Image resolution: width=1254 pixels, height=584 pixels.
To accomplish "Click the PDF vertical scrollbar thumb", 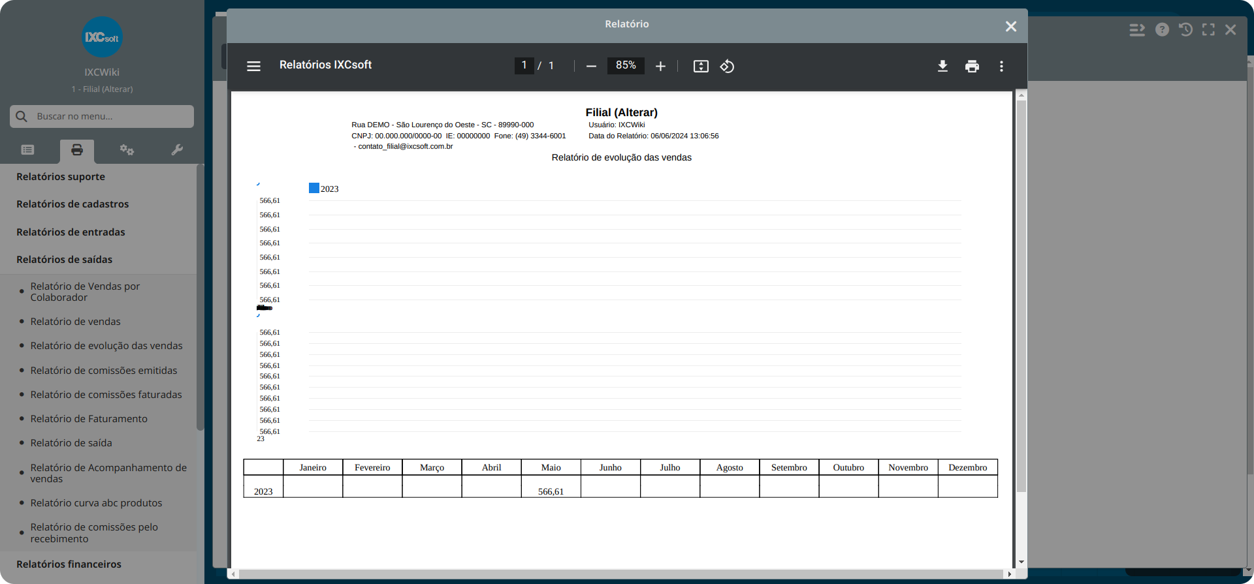I will pos(1021,295).
